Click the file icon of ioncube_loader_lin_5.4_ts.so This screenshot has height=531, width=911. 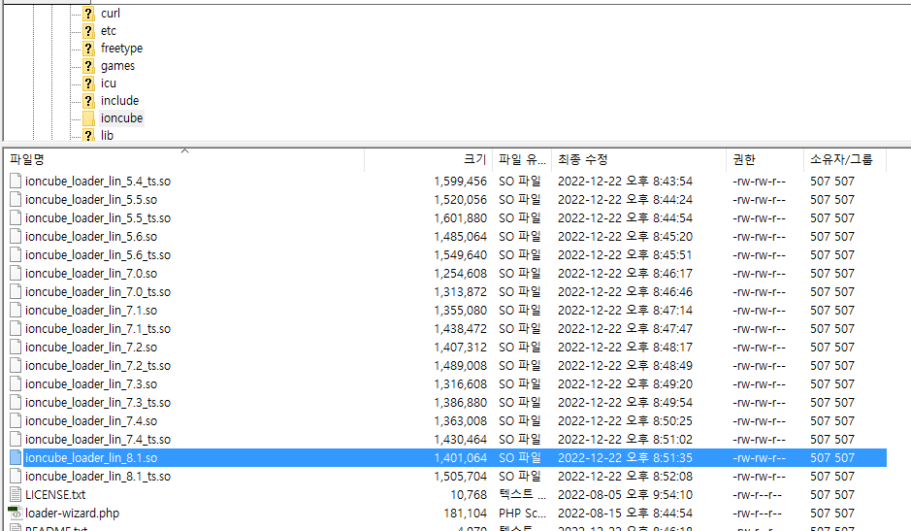[16, 182]
